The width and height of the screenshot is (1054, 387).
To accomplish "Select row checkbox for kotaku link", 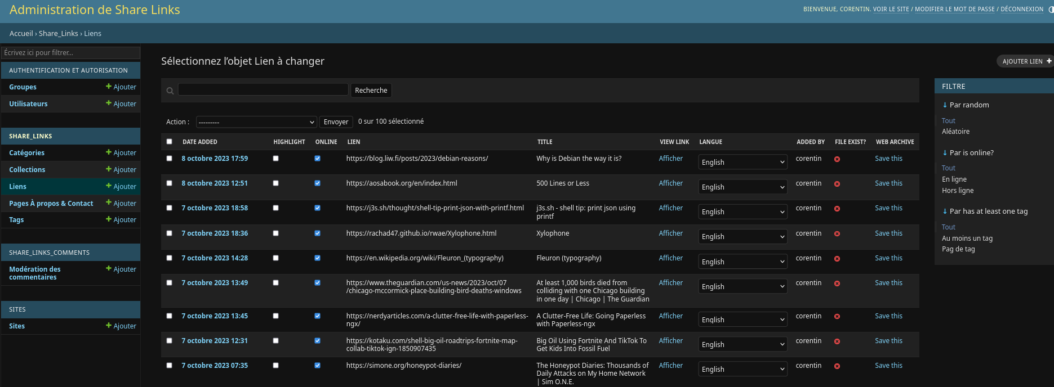I will pyautogui.click(x=169, y=341).
